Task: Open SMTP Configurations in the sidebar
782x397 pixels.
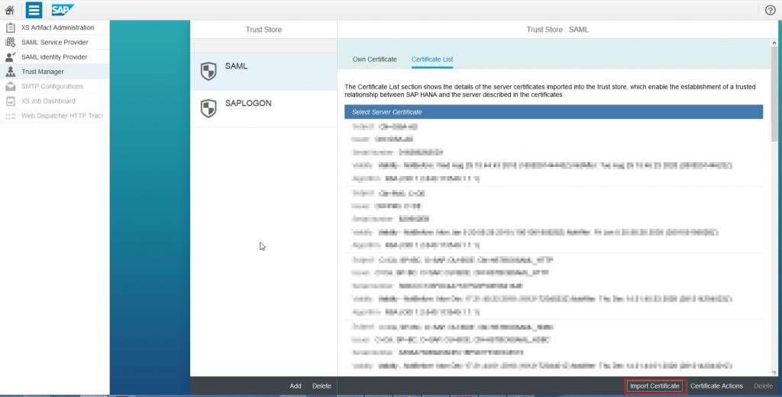Action: coord(55,86)
